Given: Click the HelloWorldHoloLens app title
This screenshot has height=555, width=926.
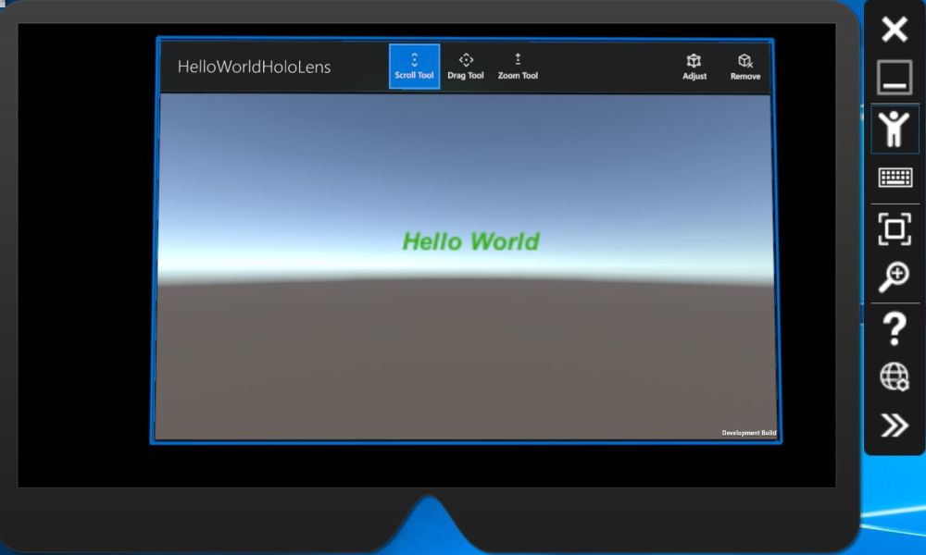Looking at the screenshot, I should point(254,67).
